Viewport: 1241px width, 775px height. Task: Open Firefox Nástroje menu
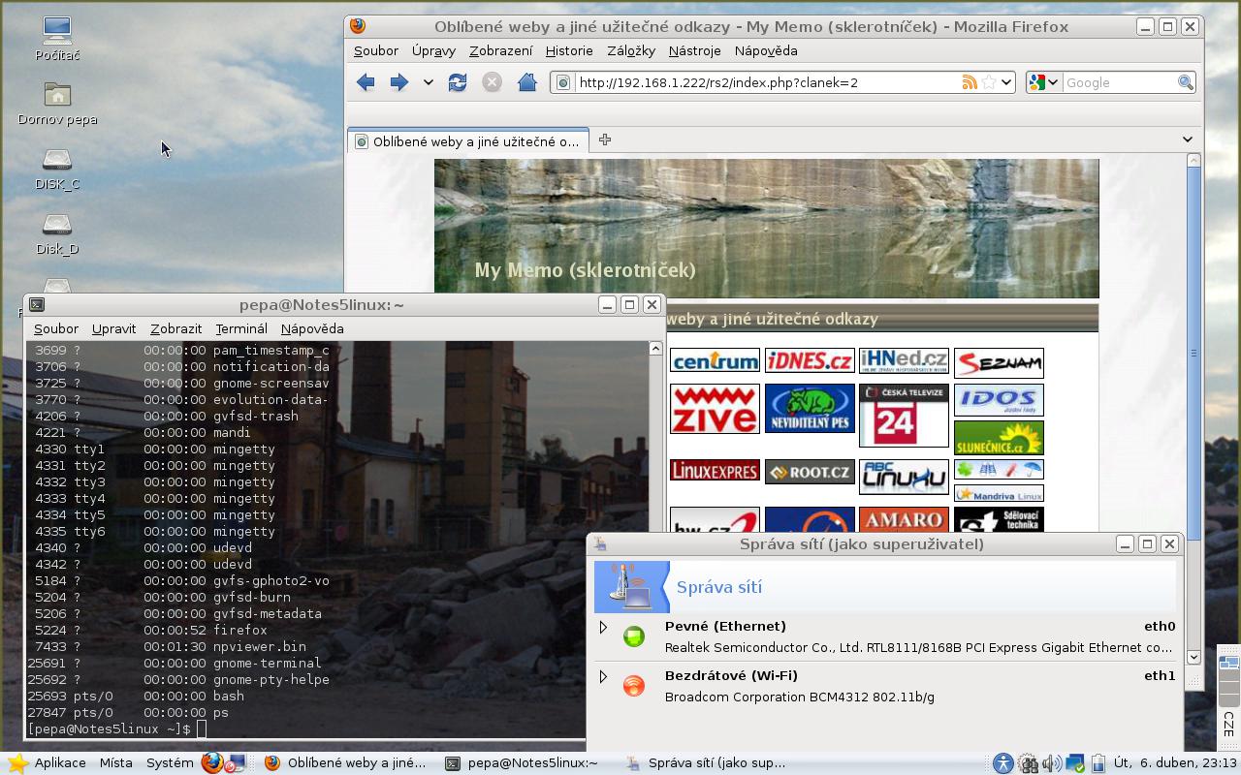coord(694,50)
